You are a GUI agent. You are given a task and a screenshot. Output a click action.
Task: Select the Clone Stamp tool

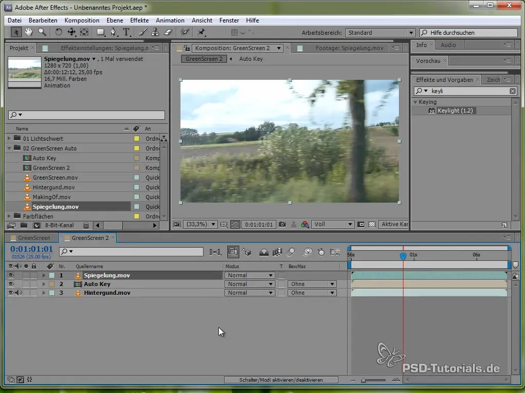click(x=155, y=32)
